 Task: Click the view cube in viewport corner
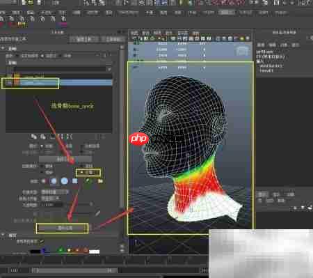pos(243,50)
